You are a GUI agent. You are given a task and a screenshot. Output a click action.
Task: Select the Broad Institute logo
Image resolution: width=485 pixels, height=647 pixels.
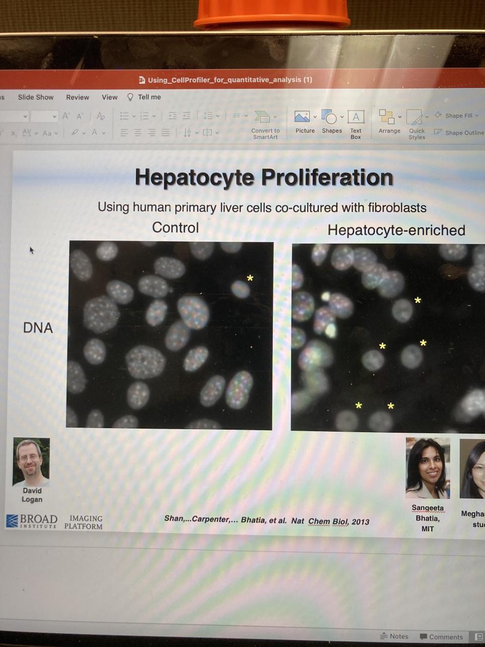(x=32, y=521)
